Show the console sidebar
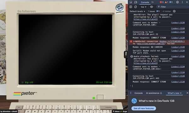Viewport: 189px width, 113px height. 131,7
